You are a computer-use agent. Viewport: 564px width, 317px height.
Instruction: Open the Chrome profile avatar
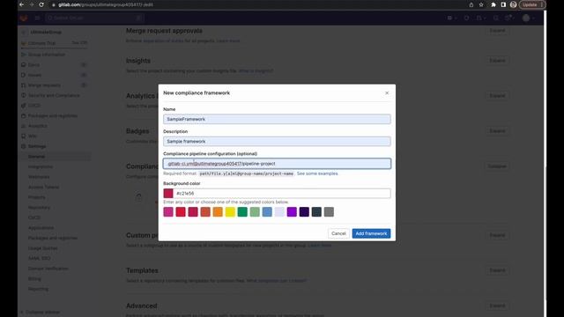point(513,4)
